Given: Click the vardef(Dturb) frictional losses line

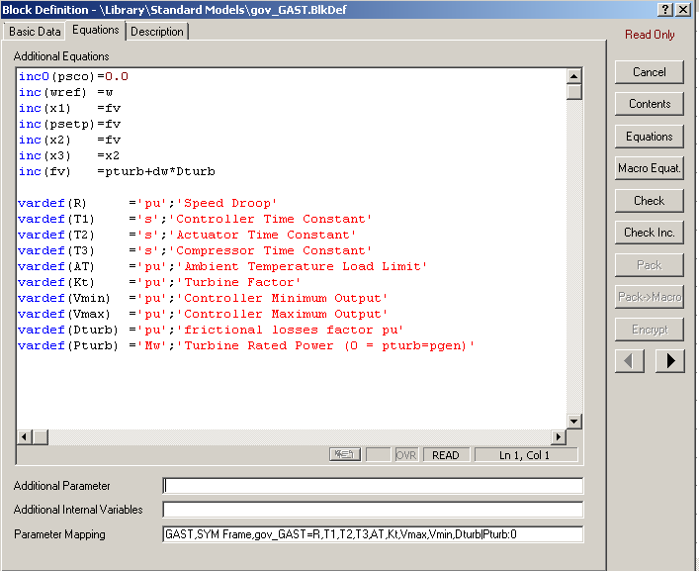Looking at the screenshot, I should coord(211,331).
